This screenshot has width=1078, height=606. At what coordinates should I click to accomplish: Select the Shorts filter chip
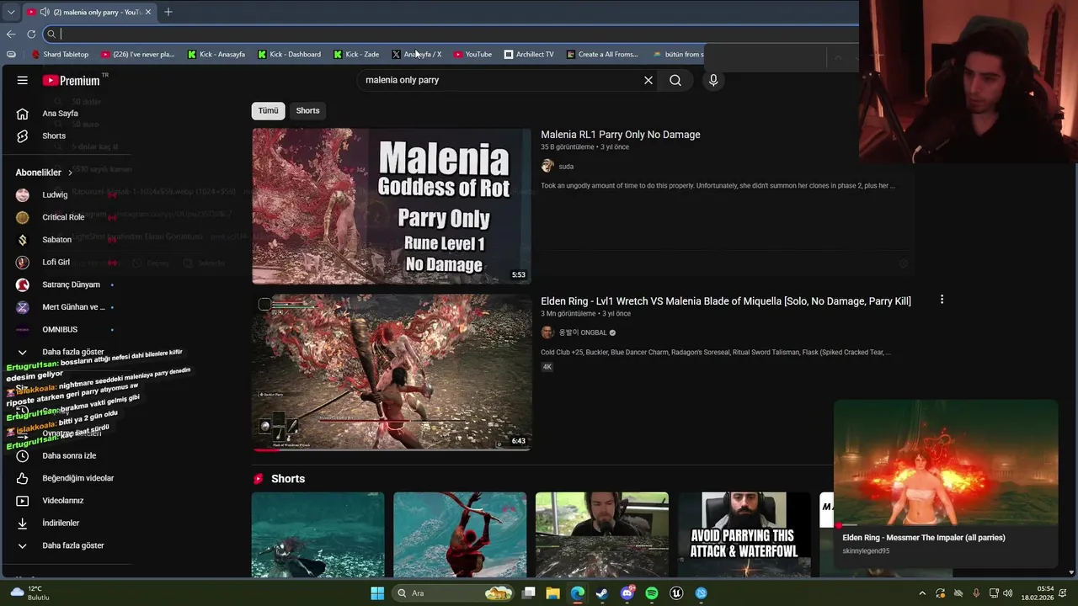coord(307,110)
